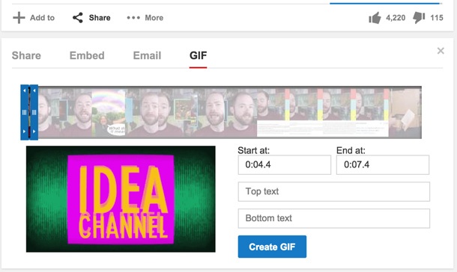
Task: Click the thumbs down dislike icon
Action: tap(419, 18)
